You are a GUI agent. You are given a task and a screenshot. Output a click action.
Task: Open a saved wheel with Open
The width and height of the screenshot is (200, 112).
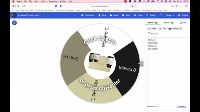tap(114, 15)
